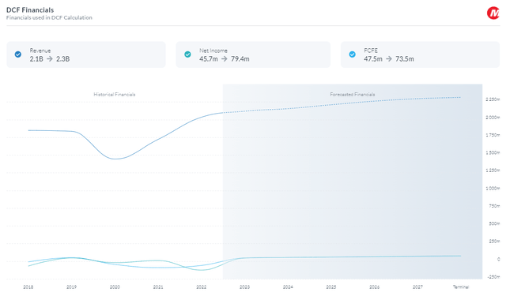Toggle the Net Income series checkbox
506x296 pixels.
coord(187,54)
